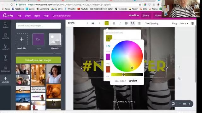
Task: Click Upload your own images button
Action: click(38, 60)
